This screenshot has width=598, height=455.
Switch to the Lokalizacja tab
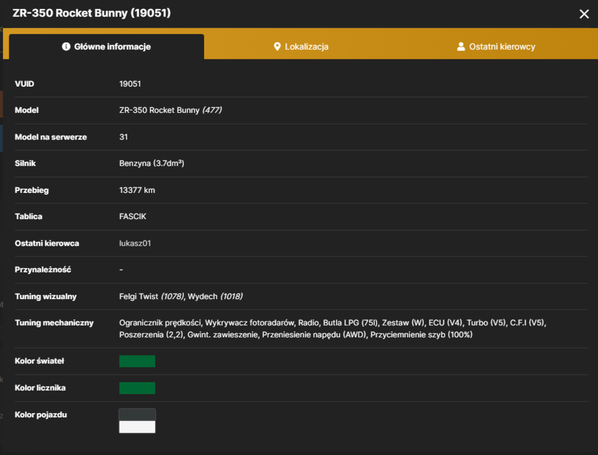301,47
